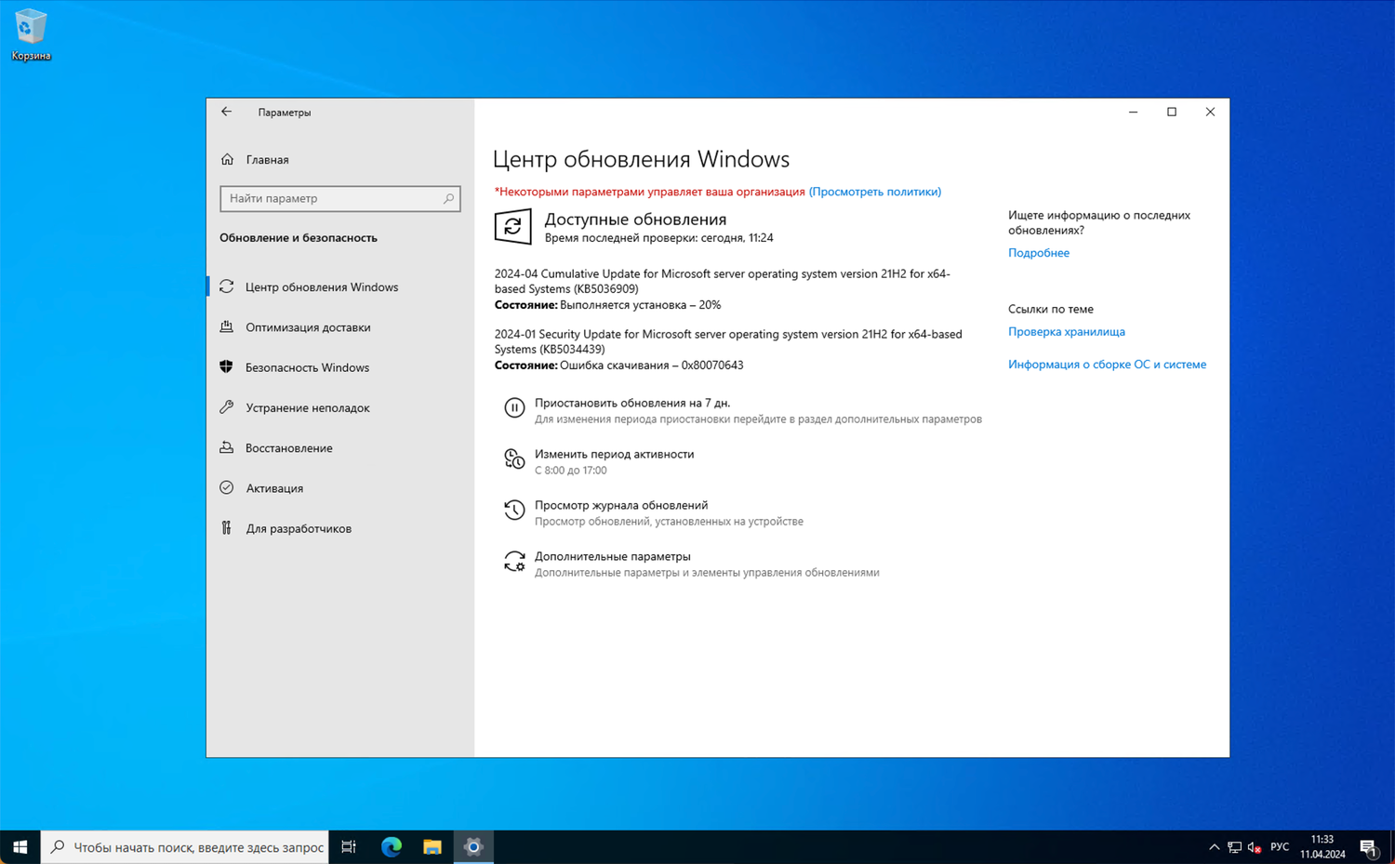Click the update history clock icon
Screen dimensions: 1395x864
514,510
